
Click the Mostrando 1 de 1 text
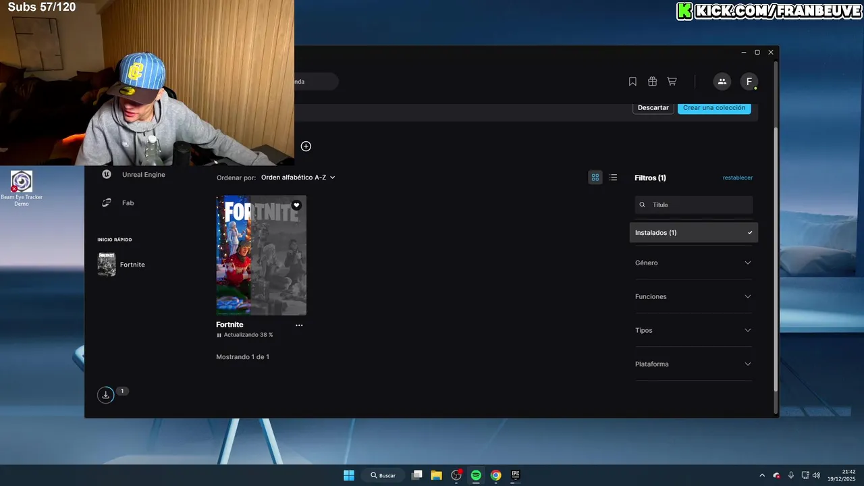click(242, 356)
